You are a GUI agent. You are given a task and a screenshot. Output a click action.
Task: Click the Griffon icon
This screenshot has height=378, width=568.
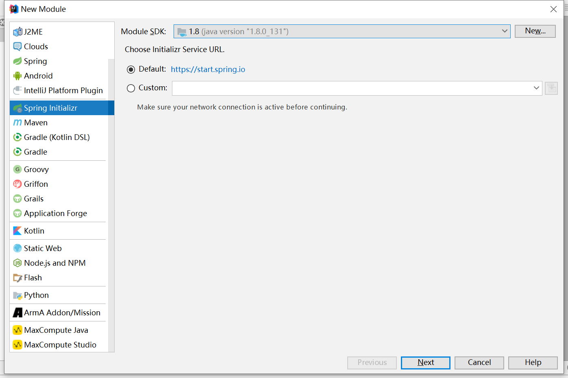(17, 184)
